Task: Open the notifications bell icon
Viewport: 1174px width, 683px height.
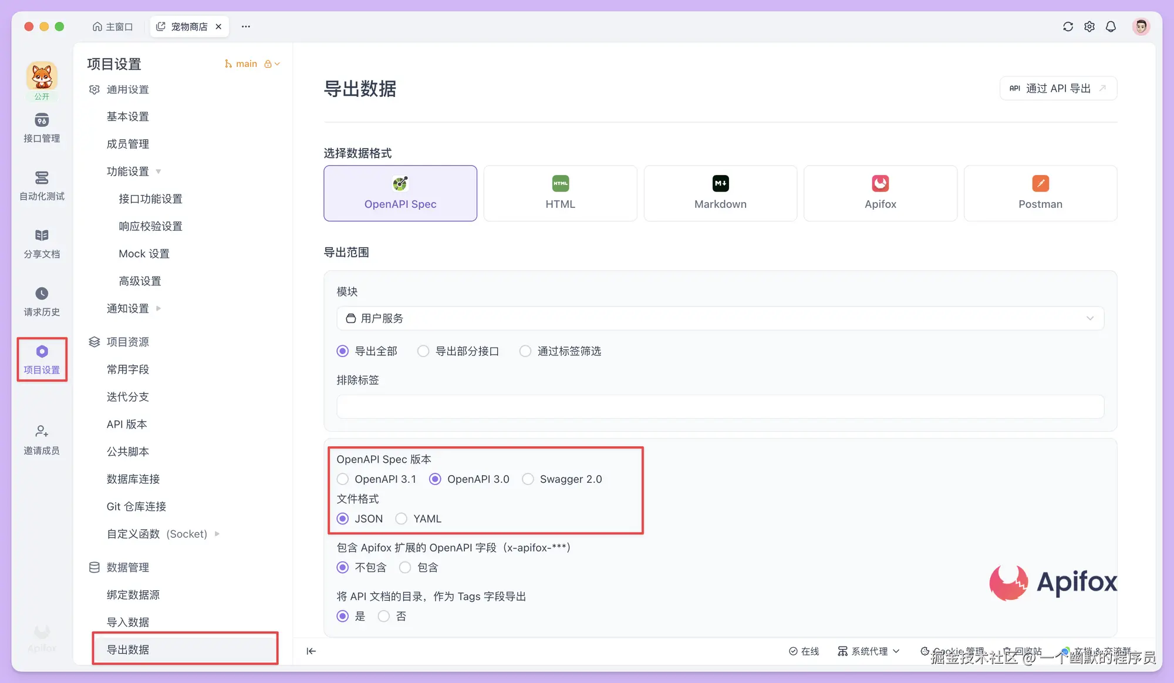Action: point(1111,26)
